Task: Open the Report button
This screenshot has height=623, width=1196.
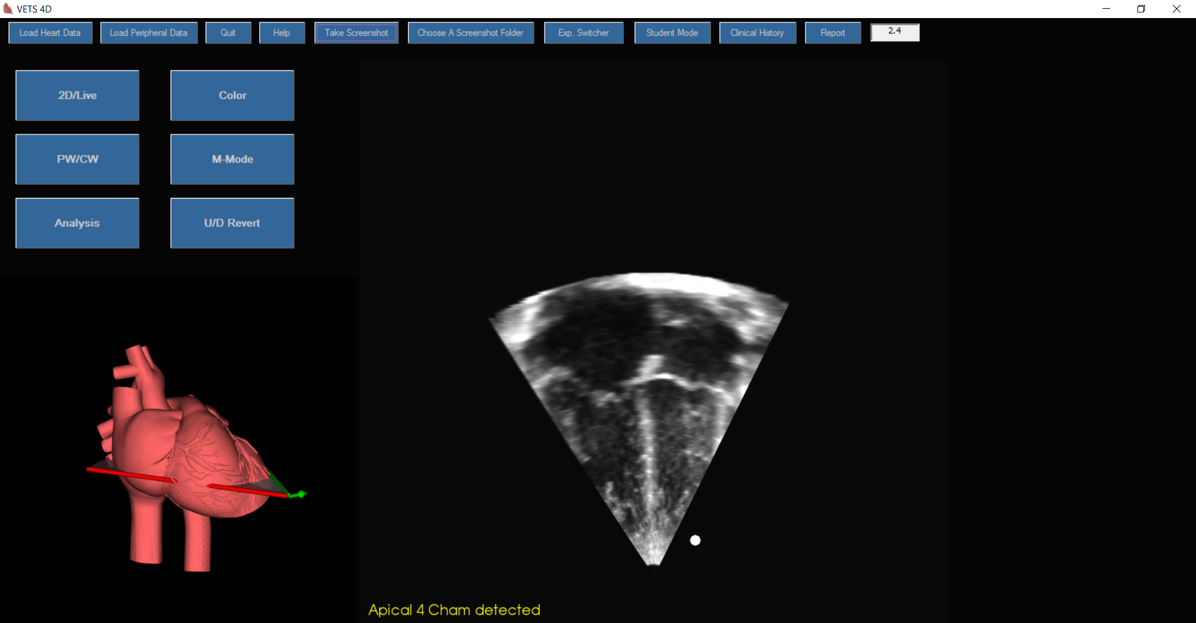Action: coord(833,33)
